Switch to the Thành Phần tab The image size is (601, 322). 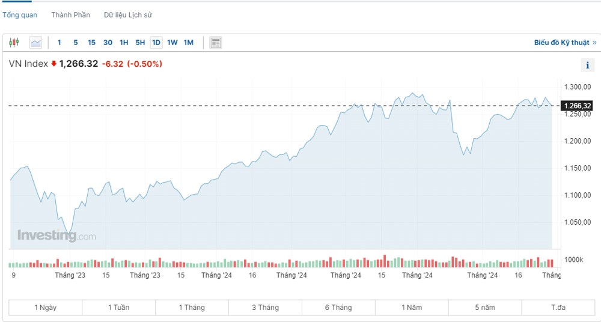[70, 15]
